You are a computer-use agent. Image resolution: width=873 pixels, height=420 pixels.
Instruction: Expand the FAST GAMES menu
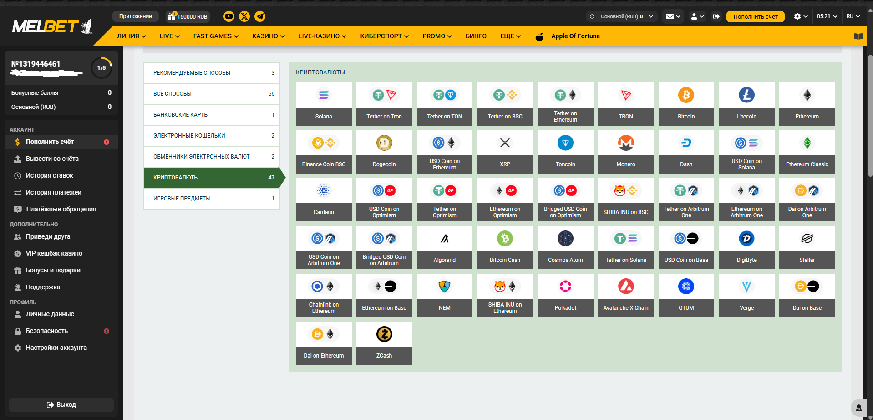[216, 36]
